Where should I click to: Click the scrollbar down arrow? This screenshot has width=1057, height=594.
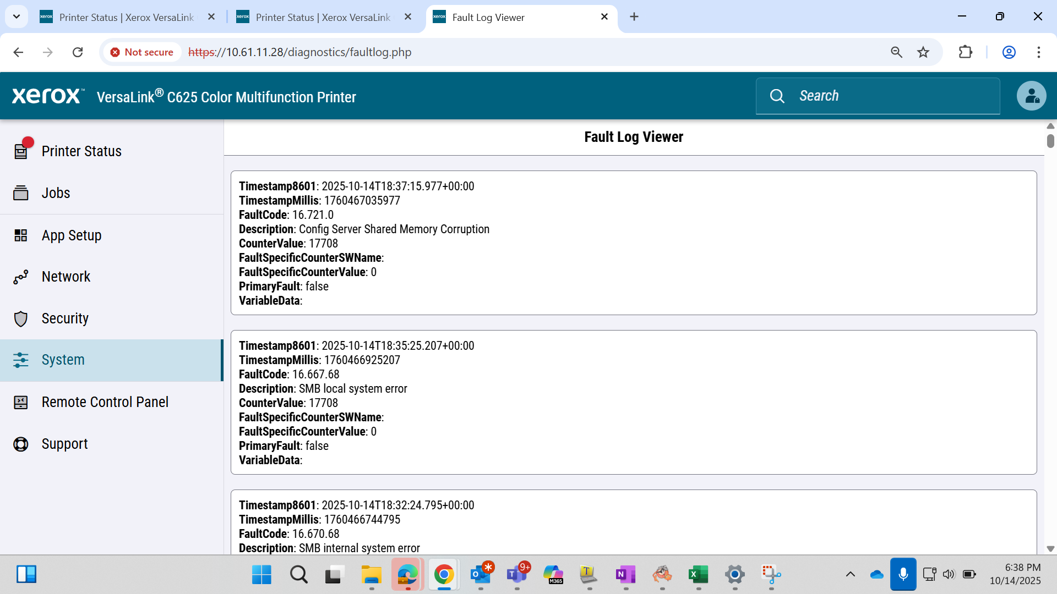(x=1050, y=548)
